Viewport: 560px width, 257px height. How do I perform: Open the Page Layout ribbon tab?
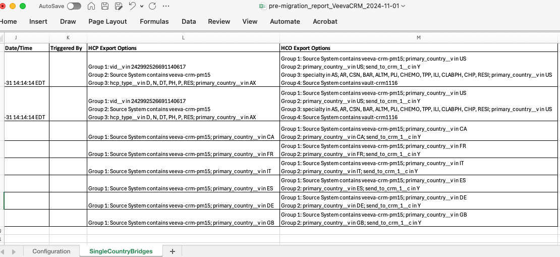tap(107, 21)
